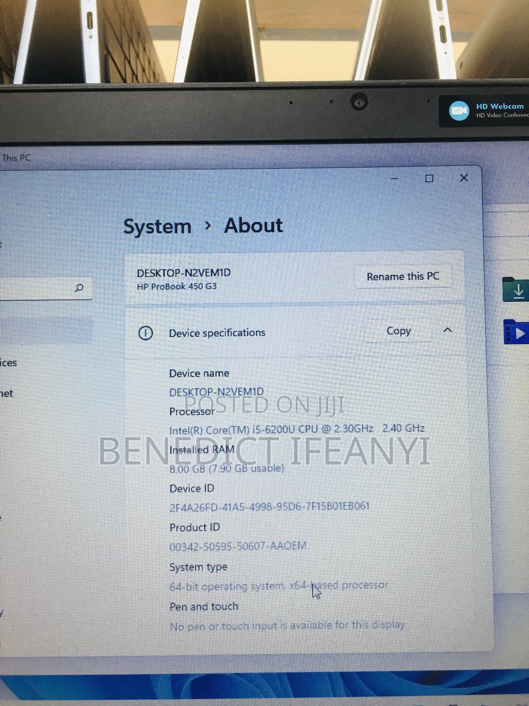The width and height of the screenshot is (529, 706).
Task: Select the Device ID value text
Action: click(269, 507)
